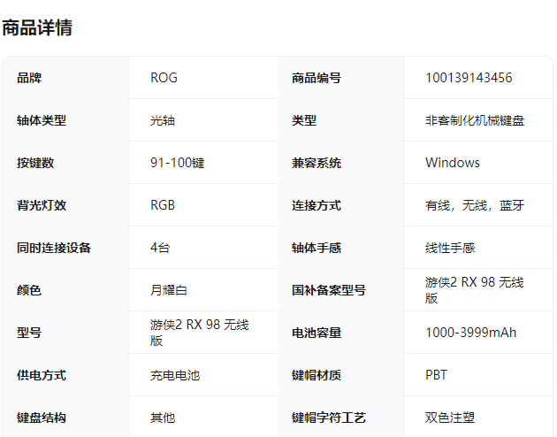Click the 月耀白 color value
Image resolution: width=557 pixels, height=437 pixels.
[x=168, y=290]
